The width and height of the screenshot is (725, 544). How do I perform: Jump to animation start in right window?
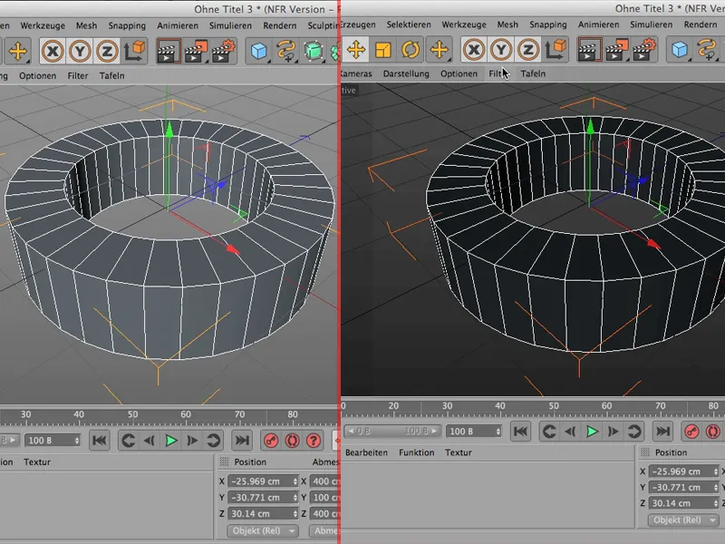520,432
